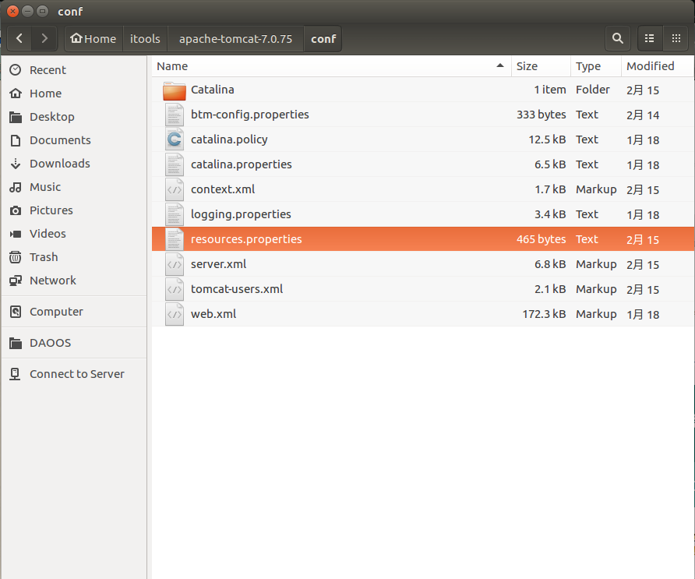695x579 pixels.
Task: Go to apache-tomcat-7.0.75 path segment
Action: click(235, 38)
